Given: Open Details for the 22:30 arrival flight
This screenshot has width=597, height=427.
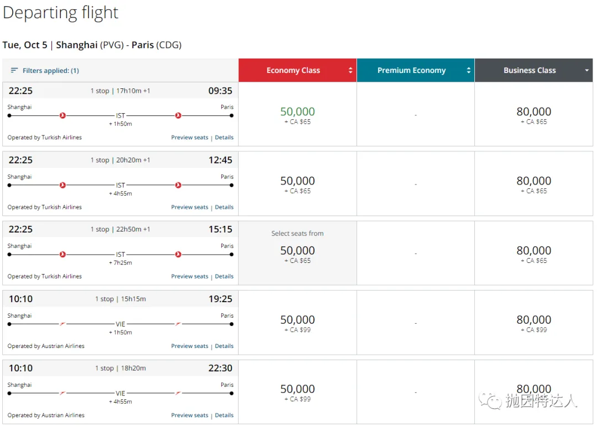Looking at the screenshot, I should 224,415.
